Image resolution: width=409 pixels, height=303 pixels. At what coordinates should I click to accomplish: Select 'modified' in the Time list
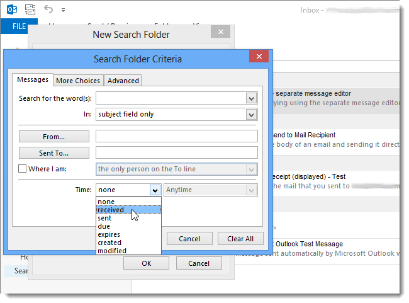[x=128, y=251]
